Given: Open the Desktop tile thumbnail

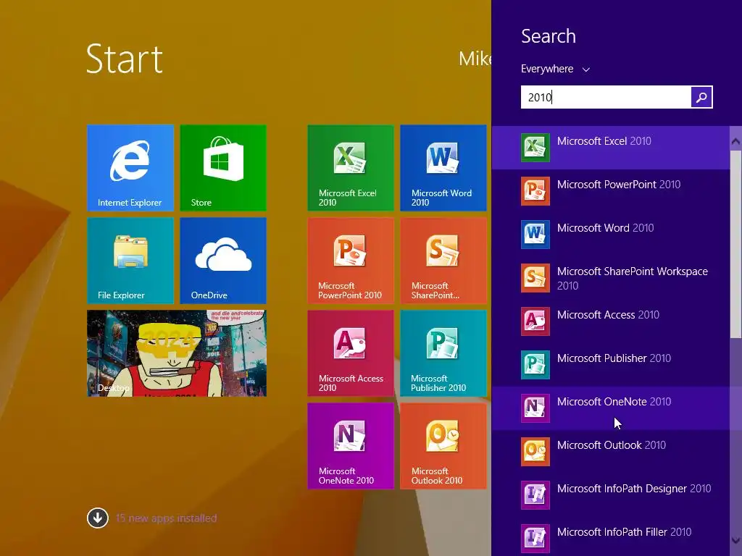Looking at the screenshot, I should 177,353.
